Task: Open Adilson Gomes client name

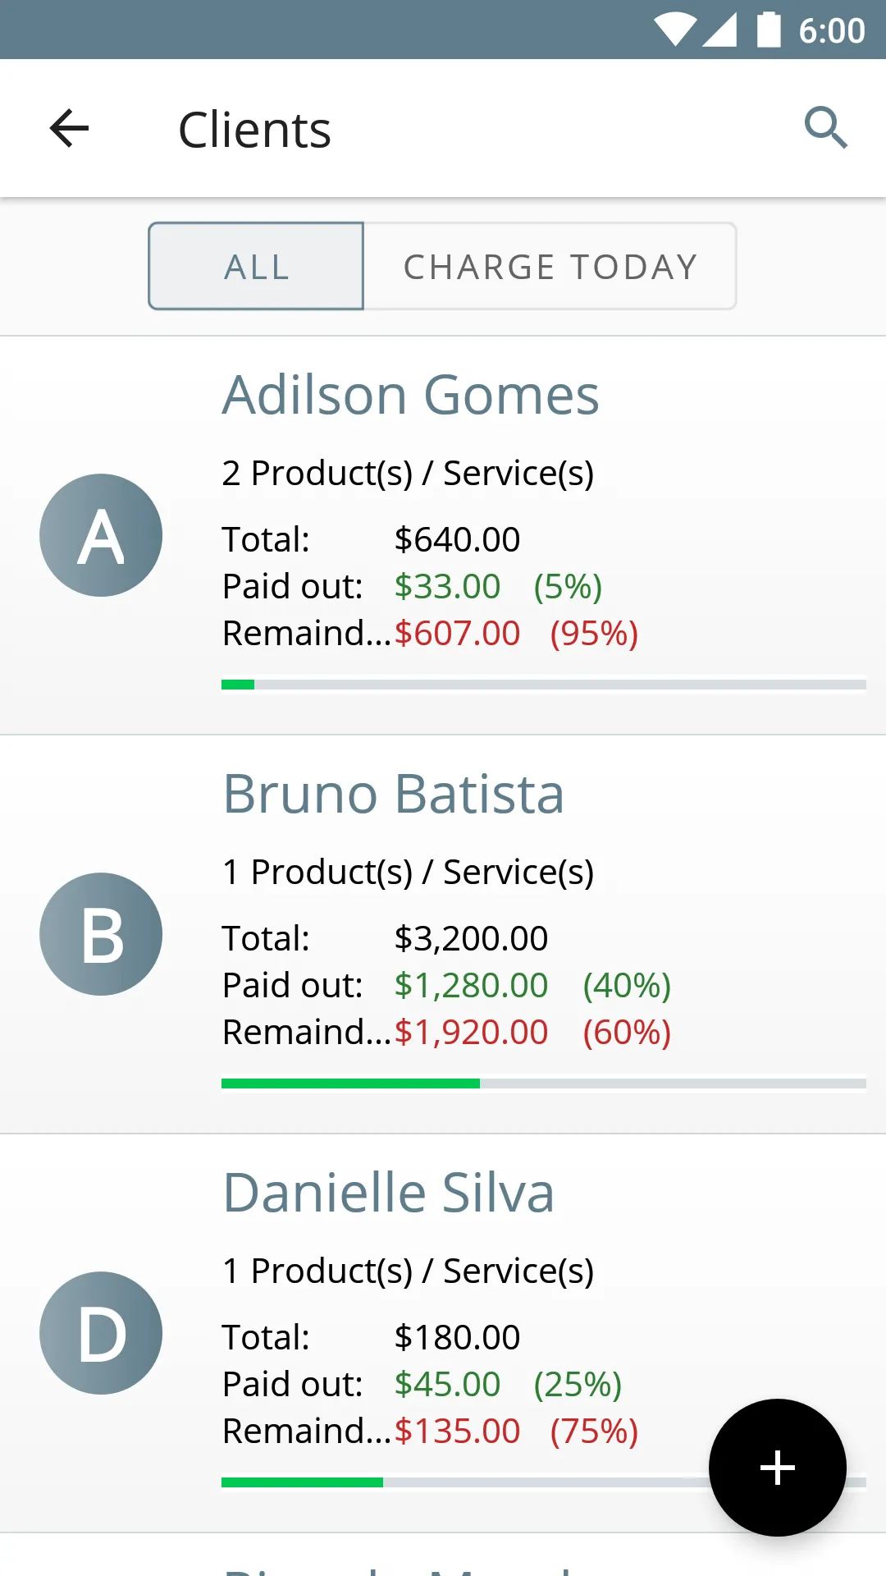Action: [x=411, y=396]
